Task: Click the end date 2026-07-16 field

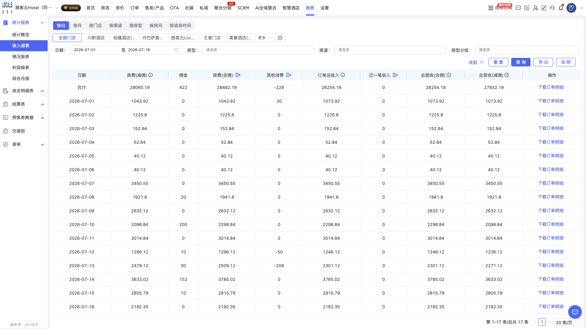Action: tap(150, 50)
